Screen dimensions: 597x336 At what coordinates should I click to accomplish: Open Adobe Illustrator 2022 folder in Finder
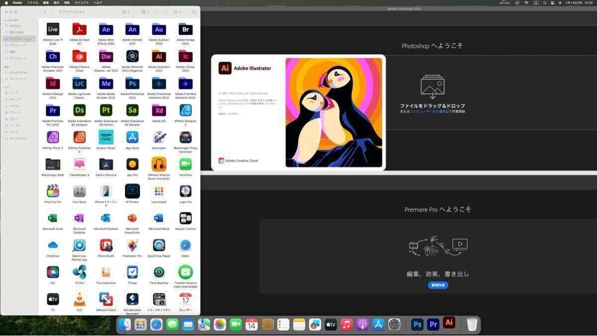tap(159, 56)
